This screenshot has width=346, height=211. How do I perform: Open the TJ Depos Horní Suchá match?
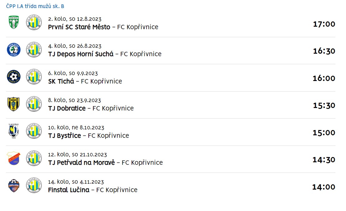(105, 54)
